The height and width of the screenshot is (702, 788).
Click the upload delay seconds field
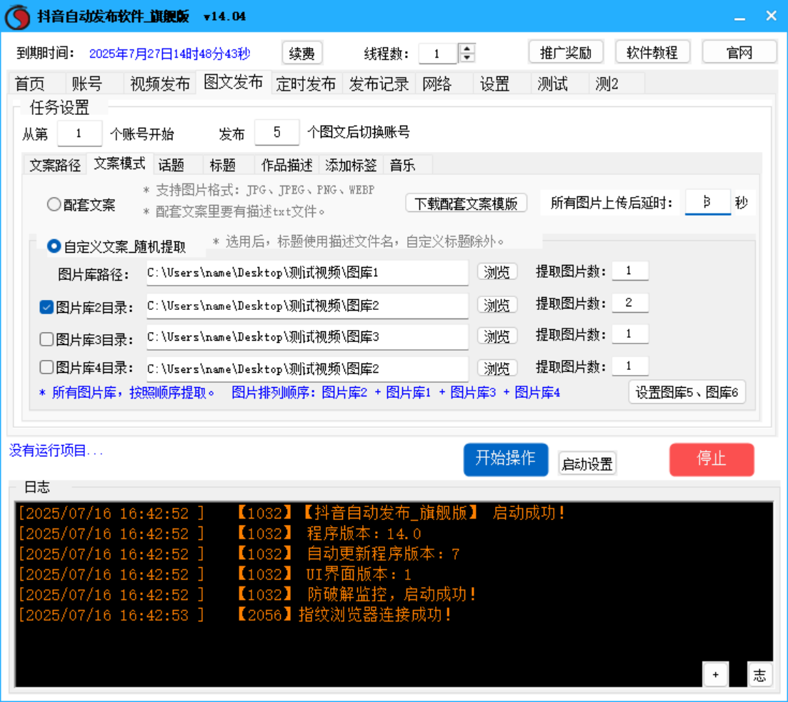707,203
